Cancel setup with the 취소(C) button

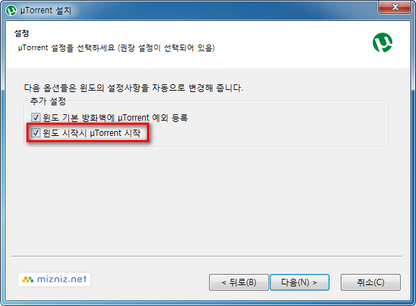pos(371,282)
